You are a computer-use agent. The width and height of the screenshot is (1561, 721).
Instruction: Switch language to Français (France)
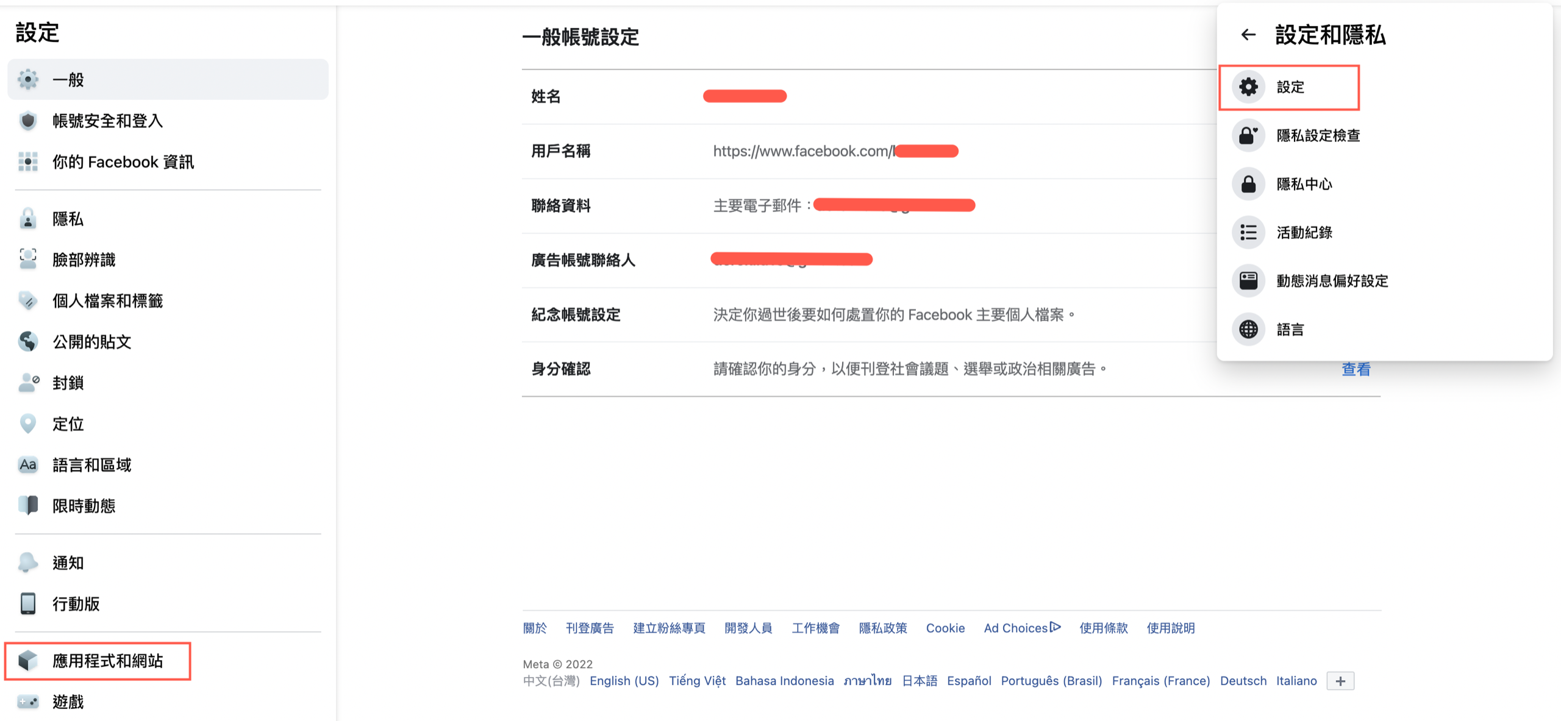(1160, 681)
